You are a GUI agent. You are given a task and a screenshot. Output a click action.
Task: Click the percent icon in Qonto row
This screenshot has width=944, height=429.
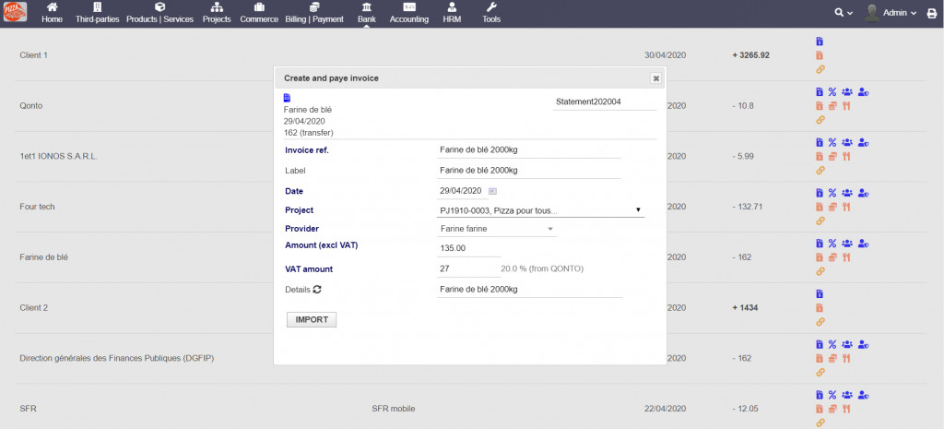[832, 91]
